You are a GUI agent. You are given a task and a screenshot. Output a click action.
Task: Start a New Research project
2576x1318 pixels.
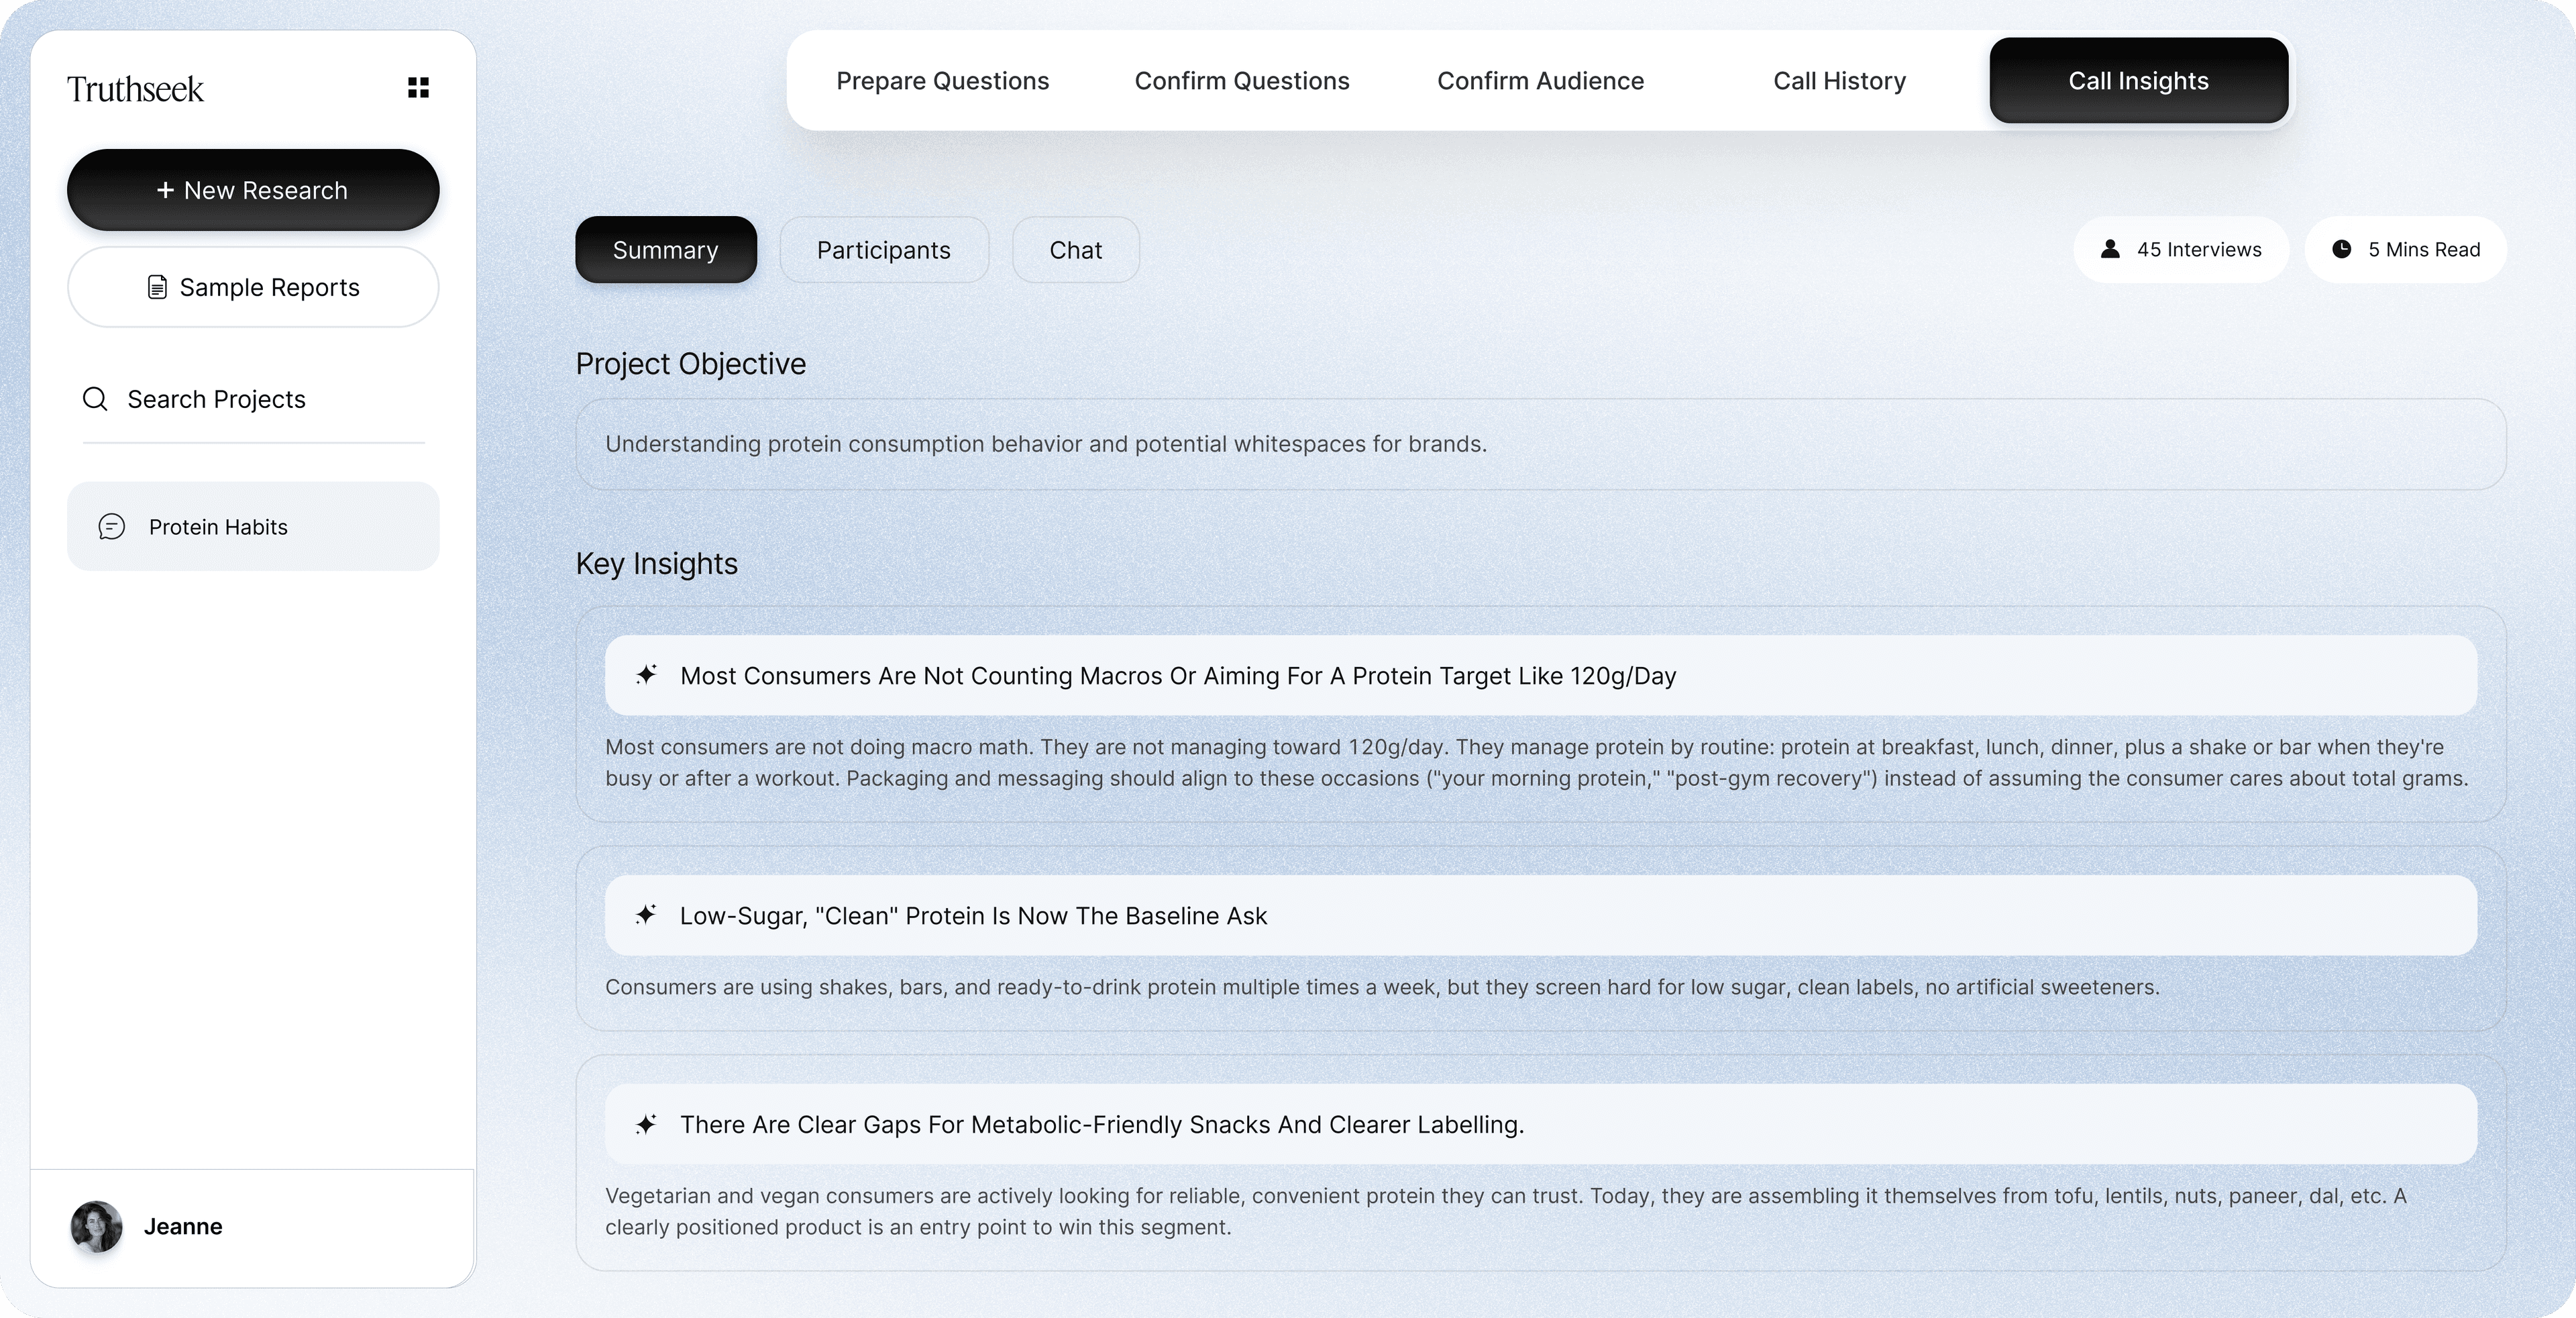pyautogui.click(x=253, y=190)
